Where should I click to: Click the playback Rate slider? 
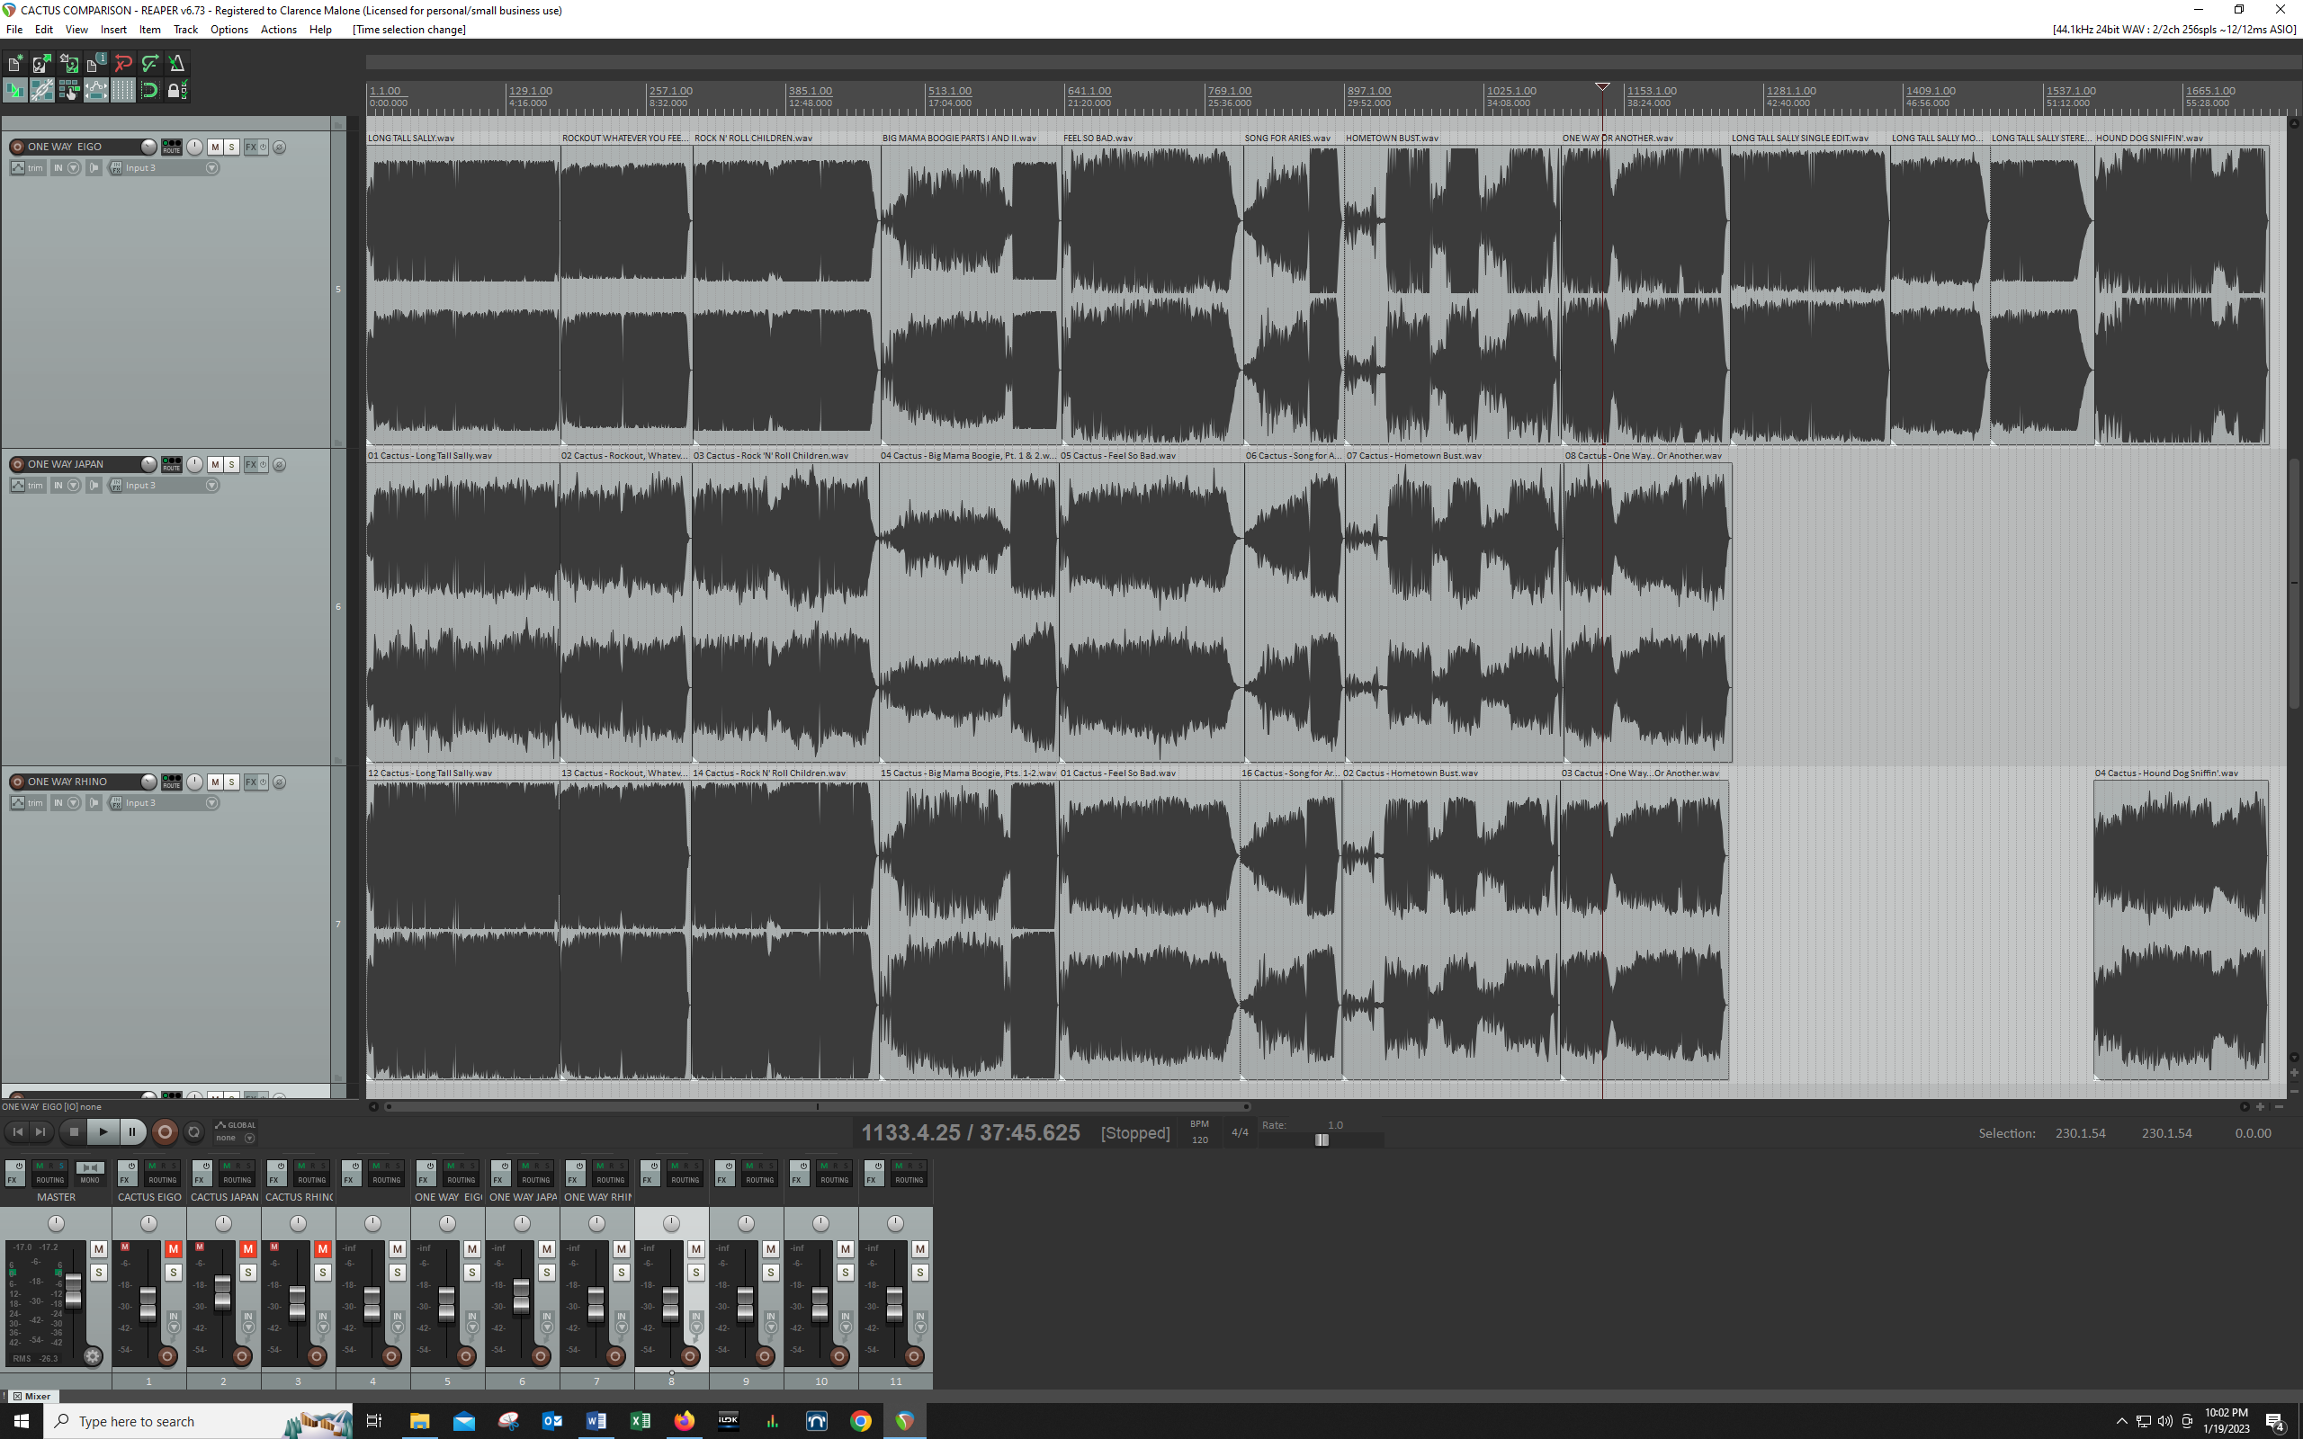pos(1322,1140)
